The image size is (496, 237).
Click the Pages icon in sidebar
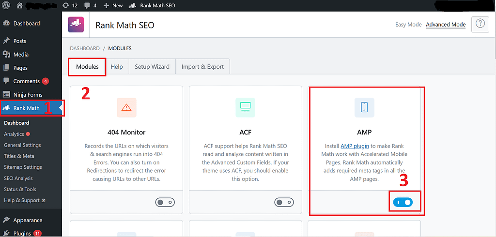6,68
